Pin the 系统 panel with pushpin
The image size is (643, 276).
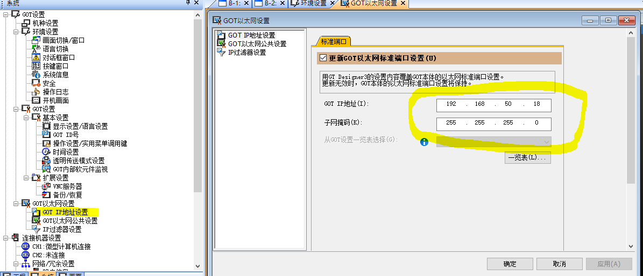188,3
